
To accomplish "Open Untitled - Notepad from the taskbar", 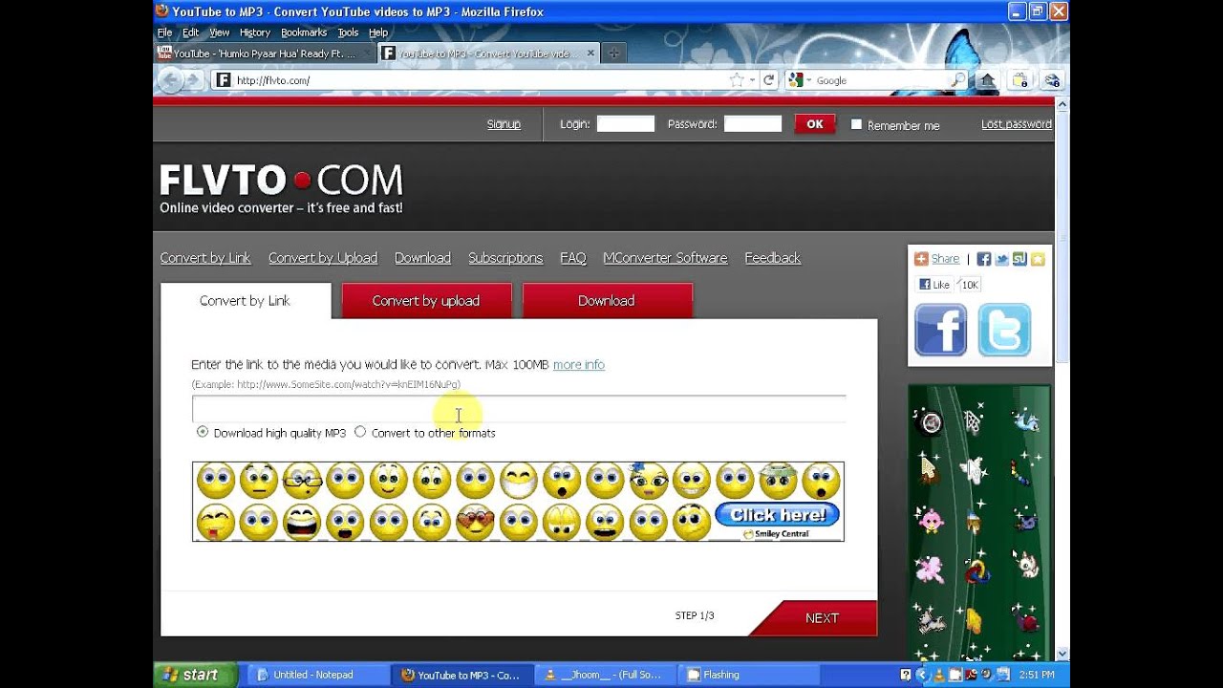I will click(x=312, y=675).
